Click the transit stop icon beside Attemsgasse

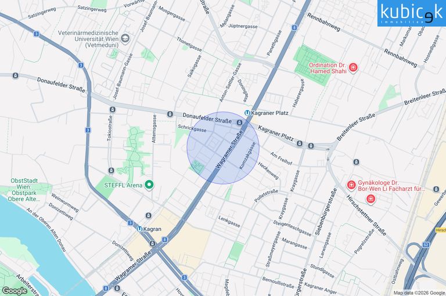(170, 114)
